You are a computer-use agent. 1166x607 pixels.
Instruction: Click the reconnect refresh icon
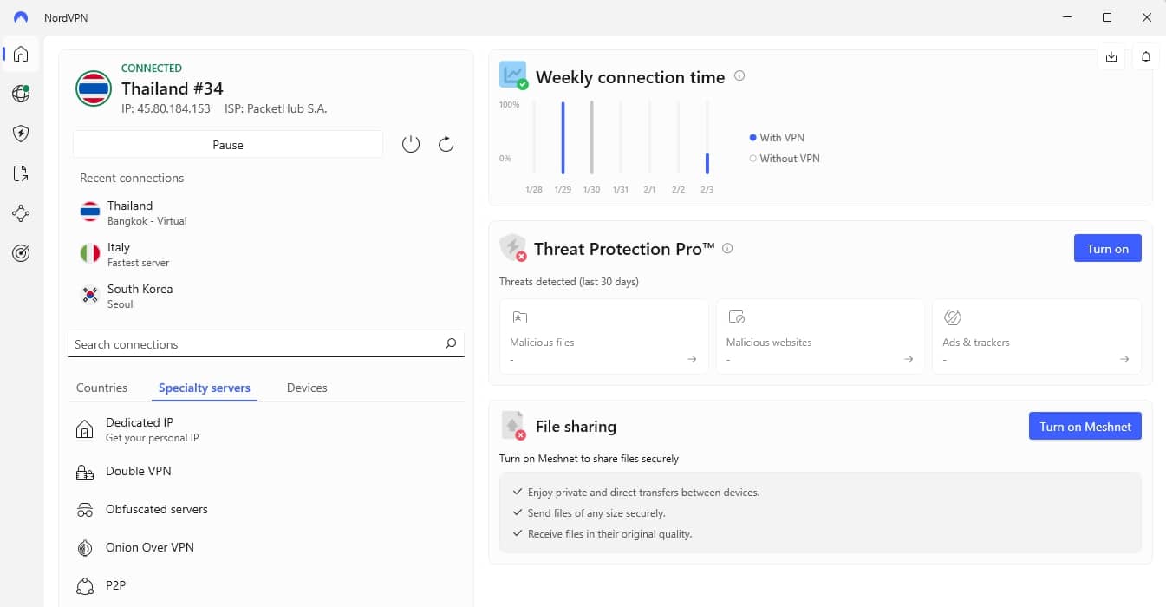[x=446, y=145]
